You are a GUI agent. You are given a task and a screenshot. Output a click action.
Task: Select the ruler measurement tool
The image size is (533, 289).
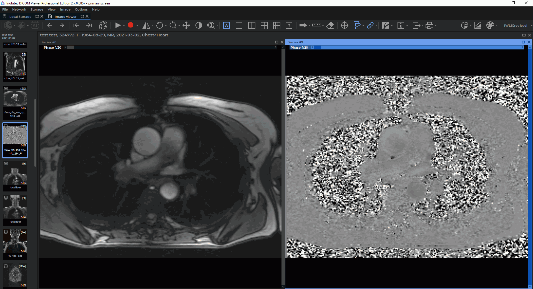317,25
